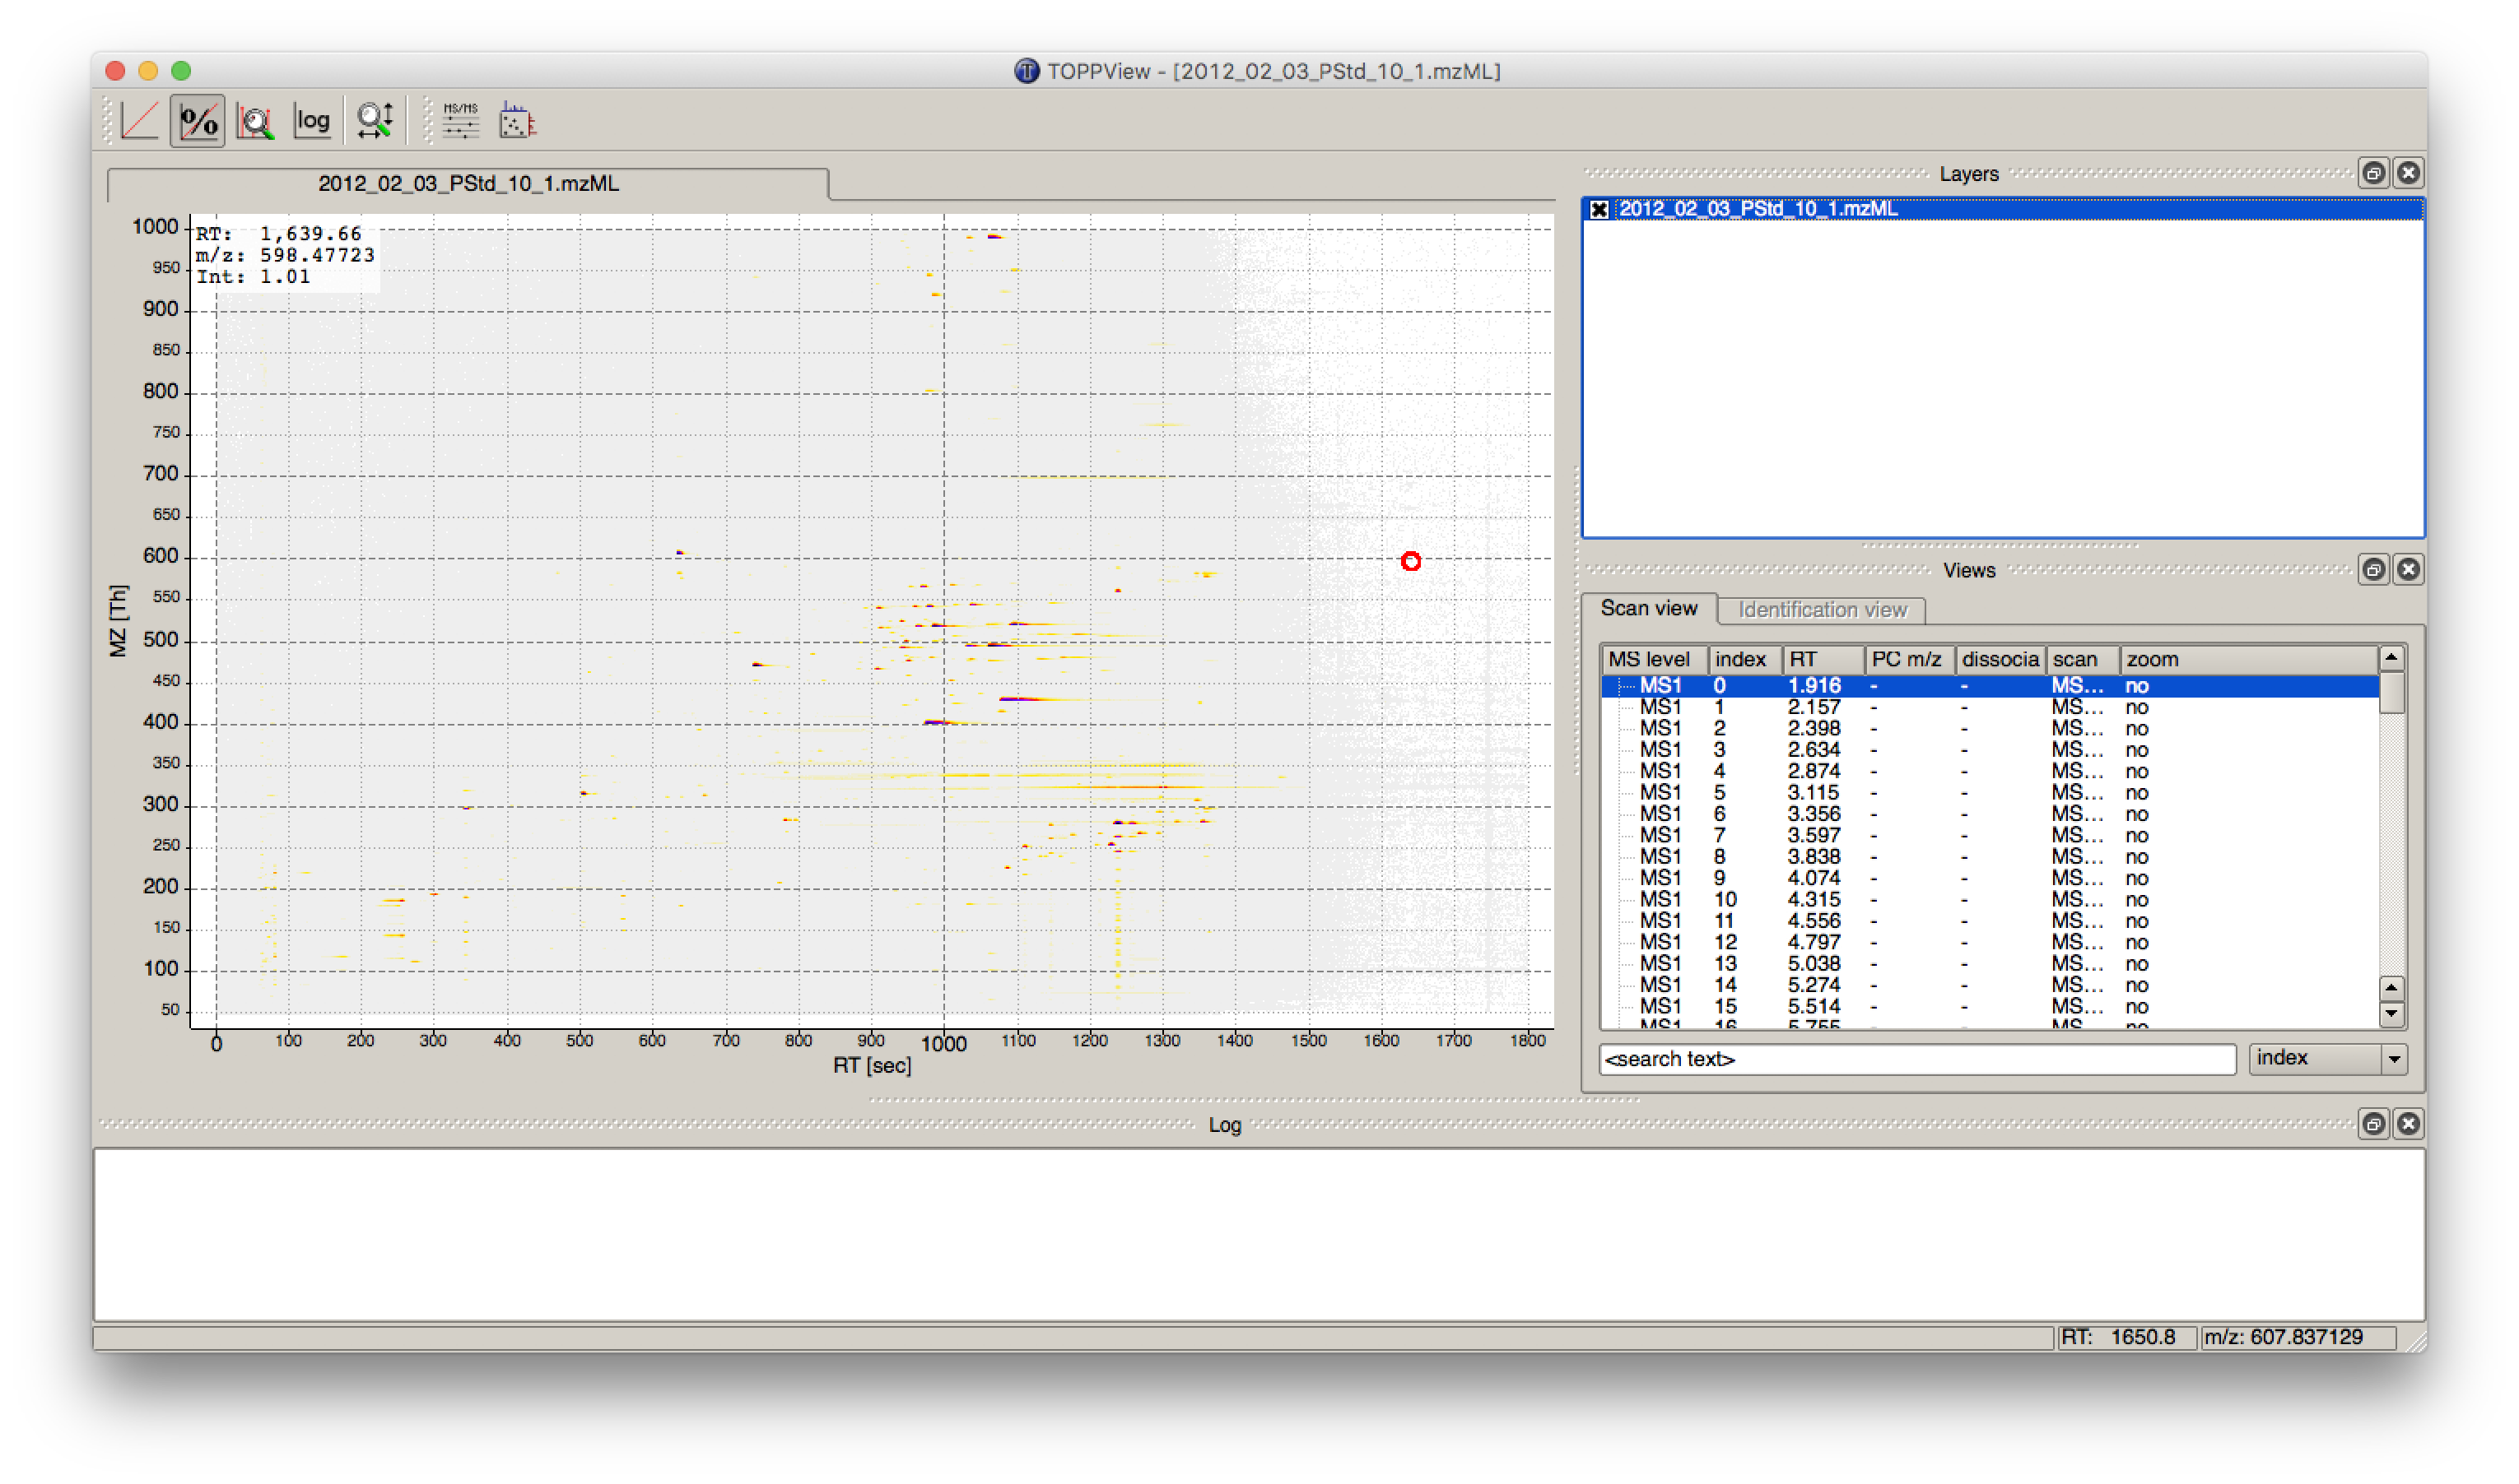The width and height of the screenshot is (2519, 1484).
Task: Toggle the percentage intensity mode button
Action: click(x=197, y=121)
